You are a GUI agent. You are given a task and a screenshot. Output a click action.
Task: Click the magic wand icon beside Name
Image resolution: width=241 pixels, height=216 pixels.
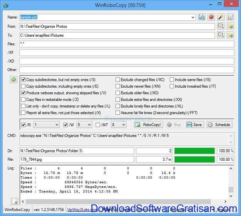[221, 17]
